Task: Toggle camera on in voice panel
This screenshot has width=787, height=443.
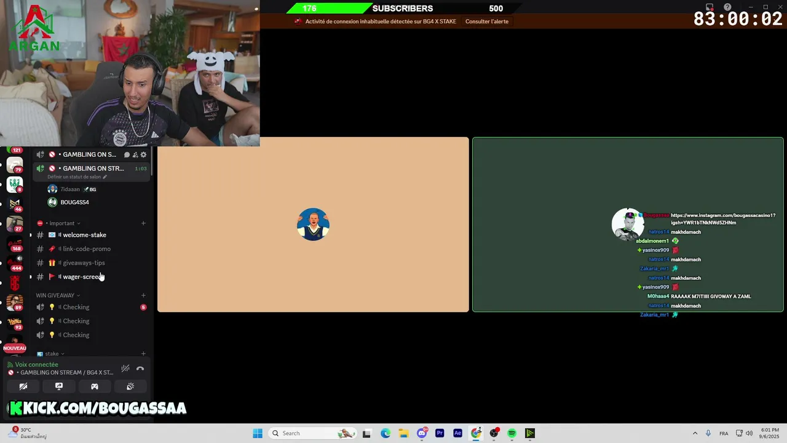Action: [x=23, y=386]
